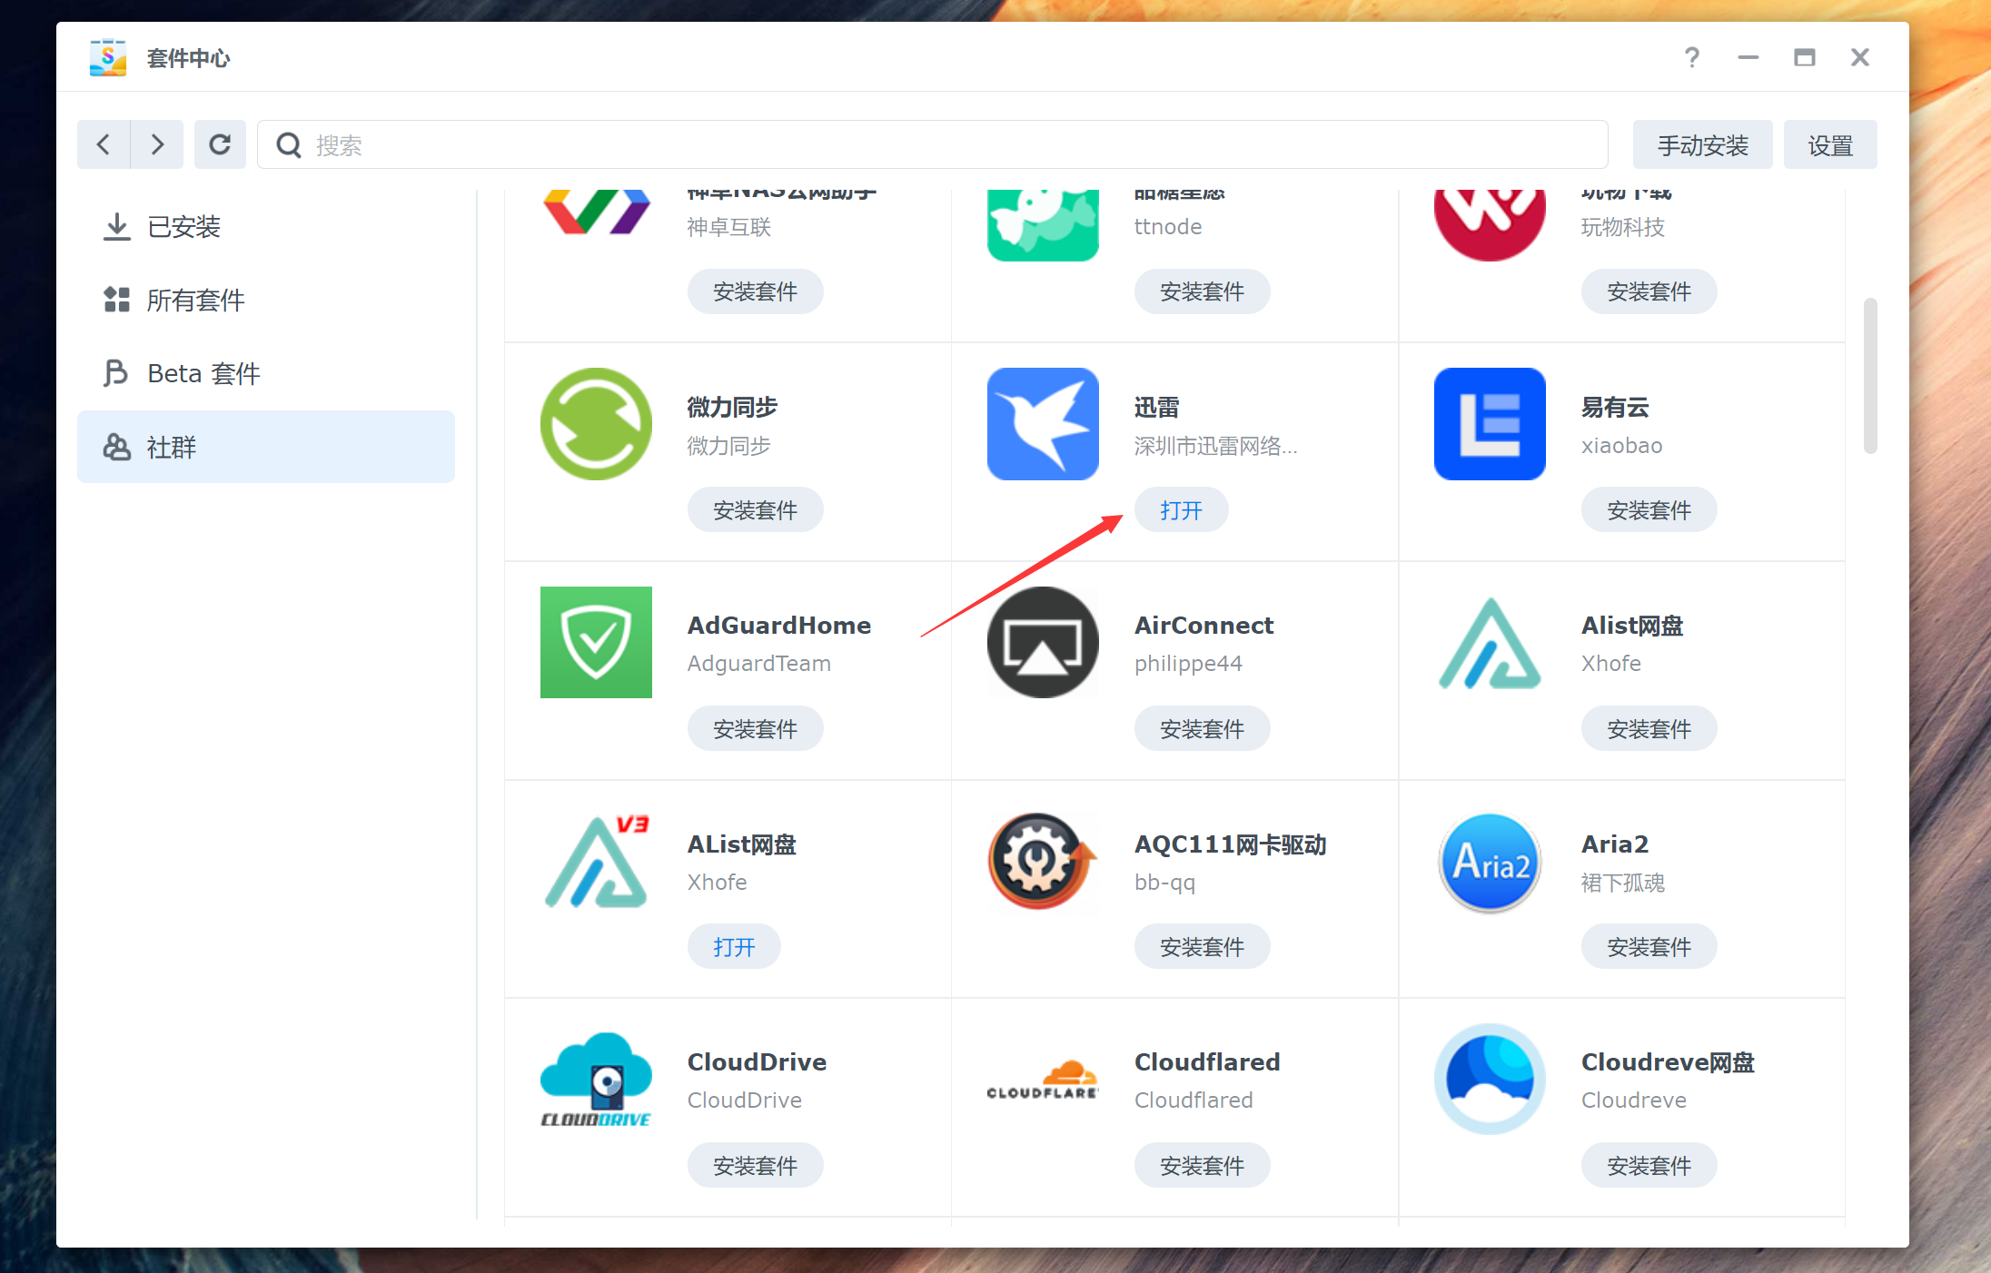Click the AdGuardHome green shield icon
The image size is (1991, 1273).
click(596, 643)
